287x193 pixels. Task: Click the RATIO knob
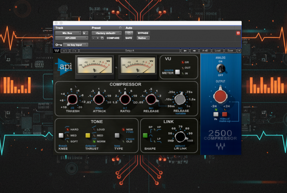tap(125, 99)
